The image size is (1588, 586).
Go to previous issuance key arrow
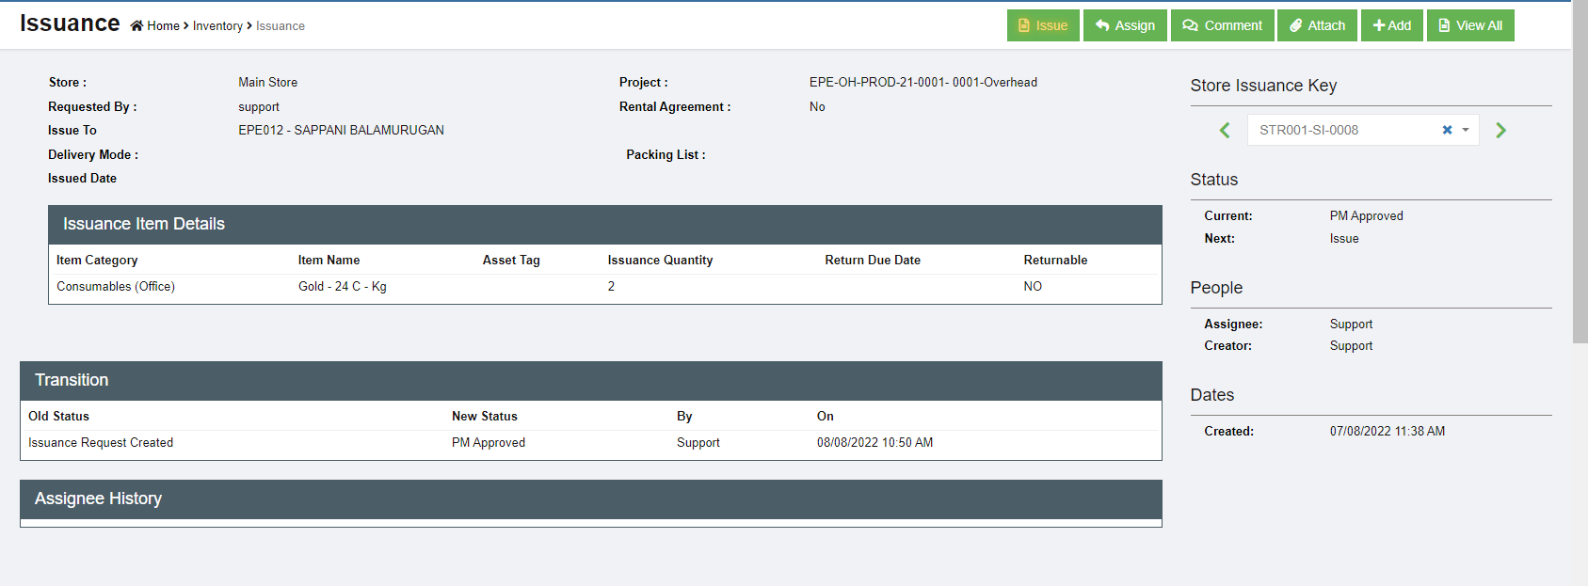[1225, 131]
